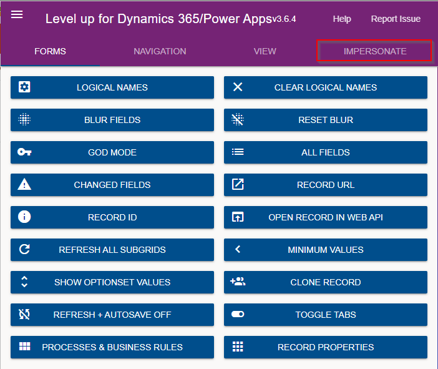Open the View tab
Image resolution: width=438 pixels, height=369 pixels.
click(x=265, y=51)
